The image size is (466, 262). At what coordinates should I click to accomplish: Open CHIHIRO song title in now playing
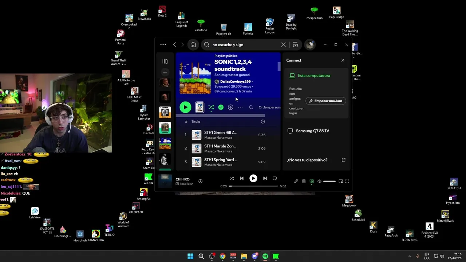pyautogui.click(x=183, y=179)
